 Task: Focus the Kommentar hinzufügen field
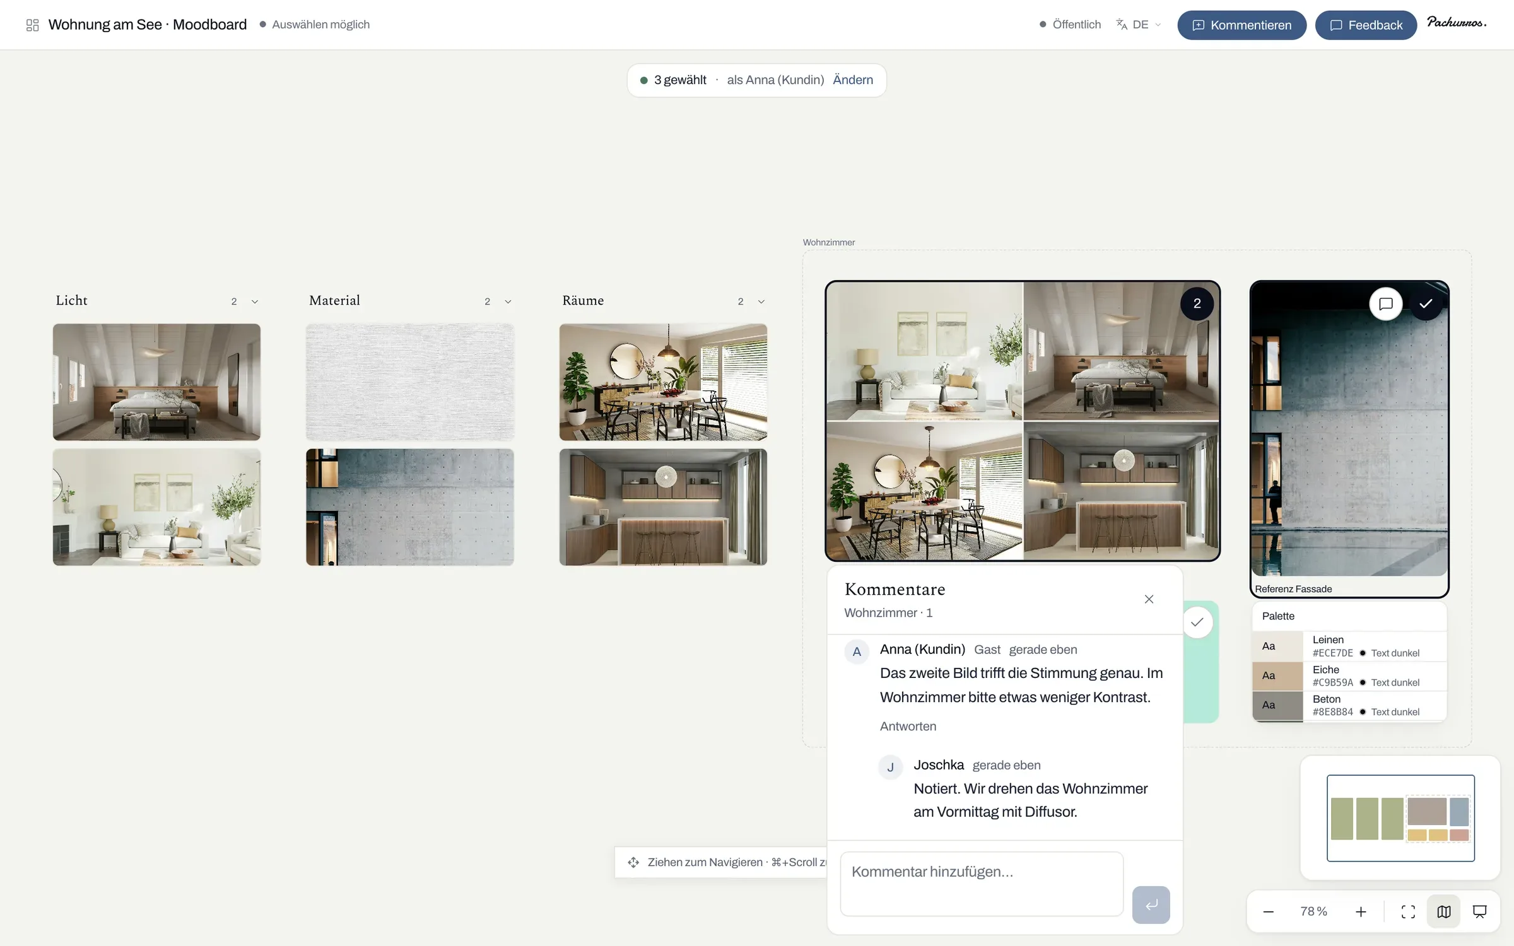(982, 884)
